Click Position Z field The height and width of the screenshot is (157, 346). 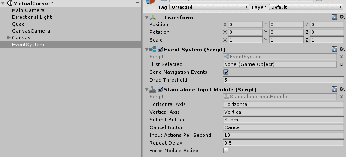click(x=327, y=24)
